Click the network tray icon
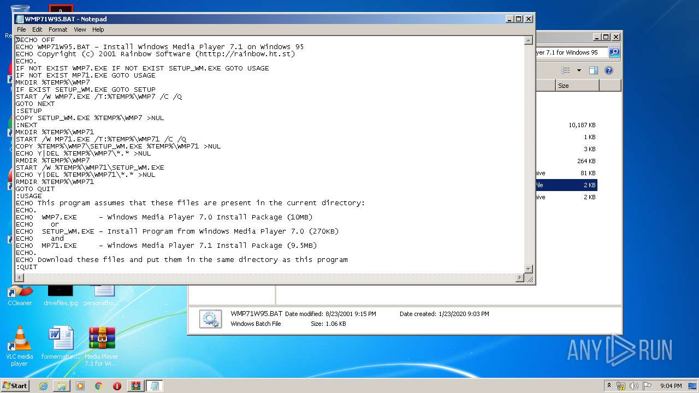The height and width of the screenshot is (393, 699). [x=621, y=386]
